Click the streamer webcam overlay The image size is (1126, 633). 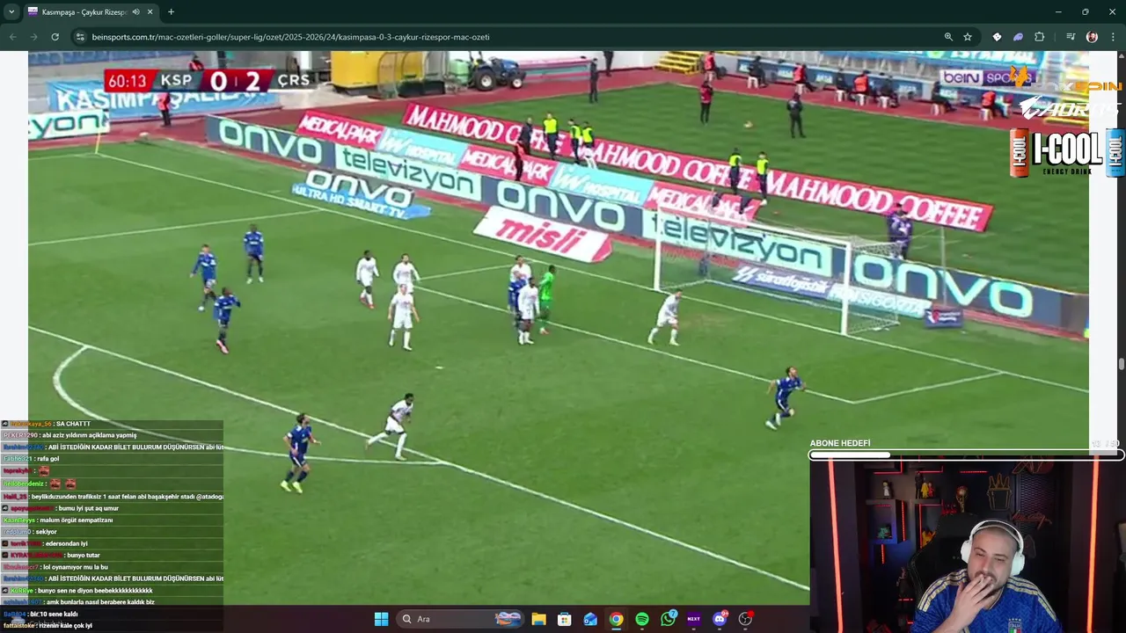[x=968, y=545]
